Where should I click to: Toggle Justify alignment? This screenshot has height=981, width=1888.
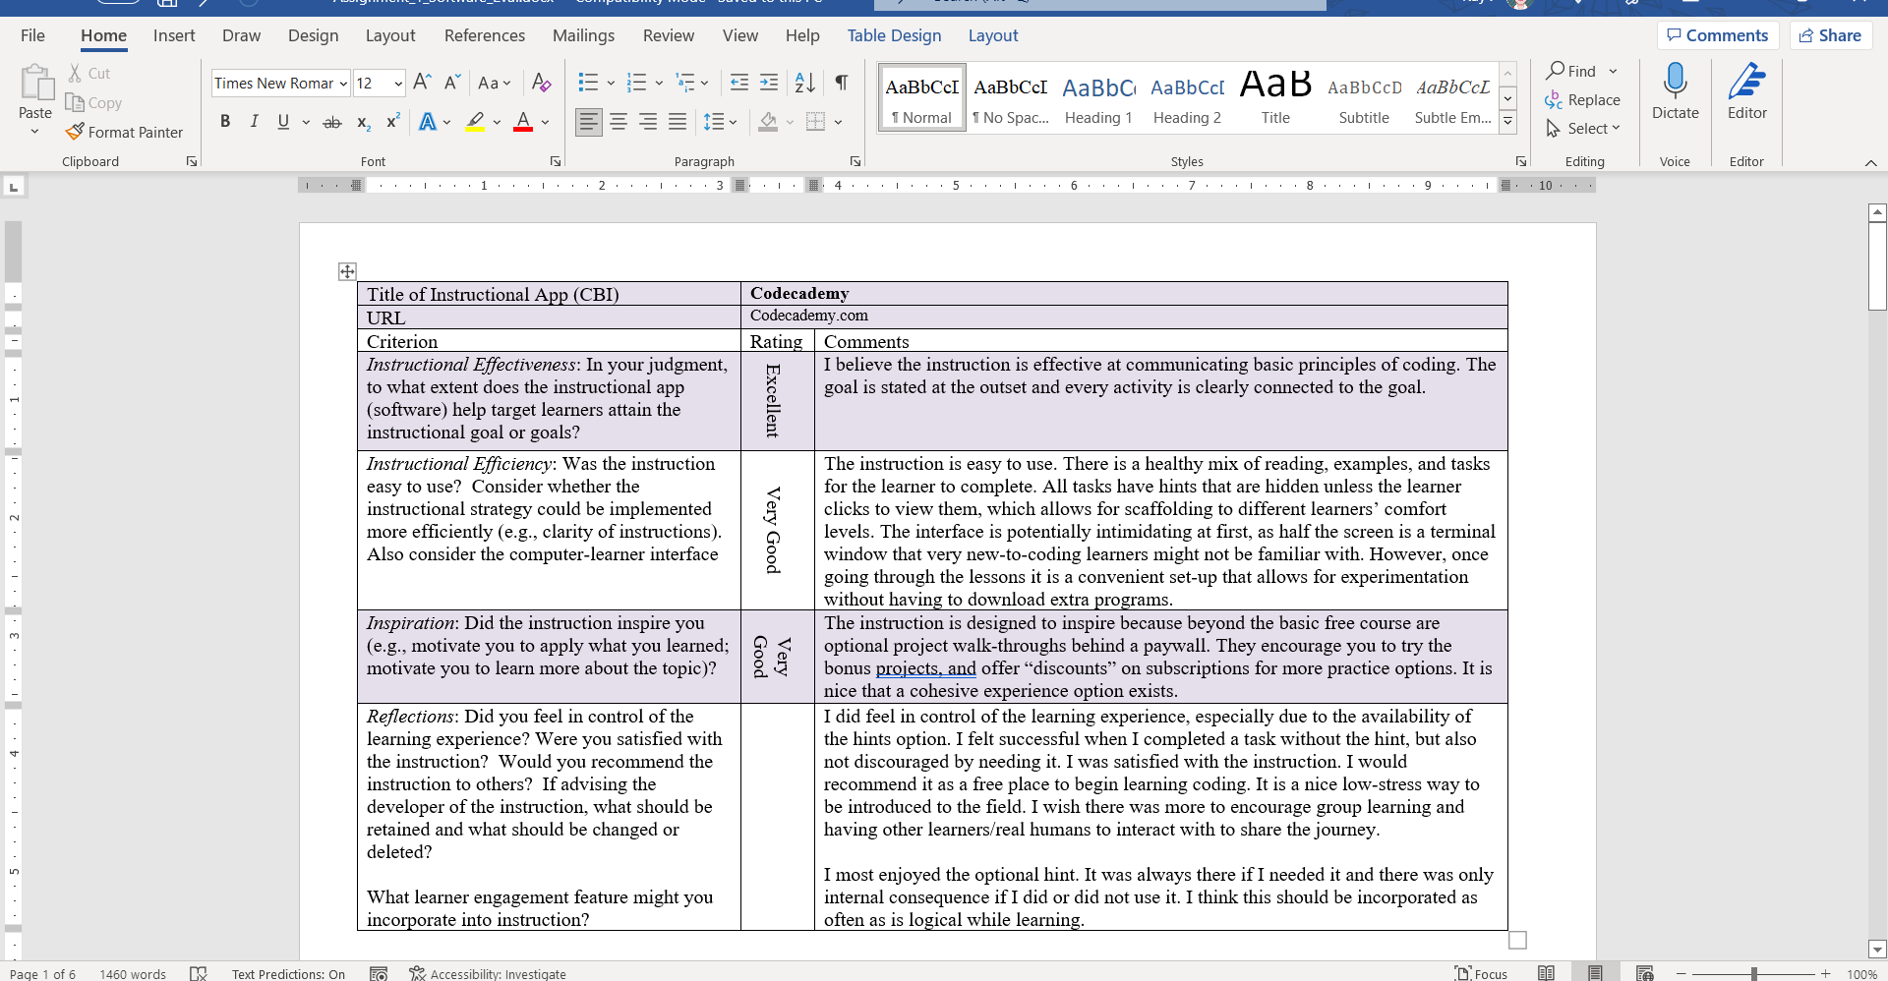(678, 122)
